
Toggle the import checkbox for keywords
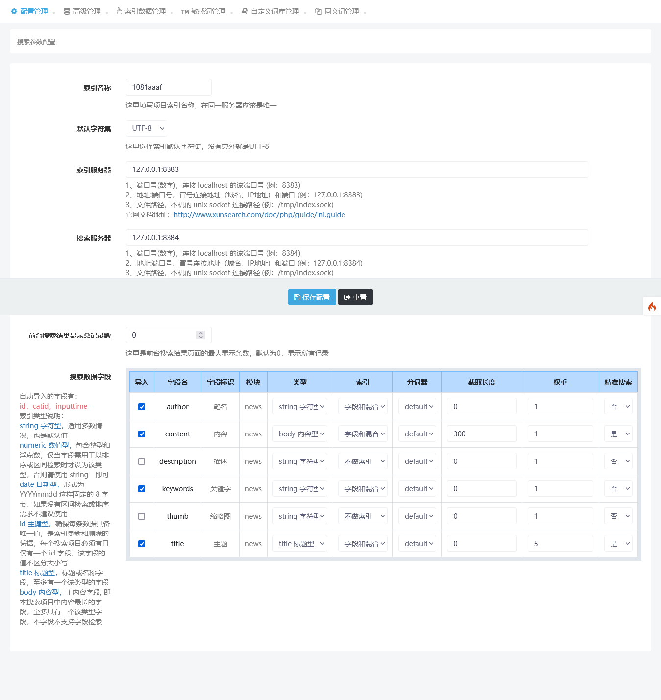coord(142,489)
